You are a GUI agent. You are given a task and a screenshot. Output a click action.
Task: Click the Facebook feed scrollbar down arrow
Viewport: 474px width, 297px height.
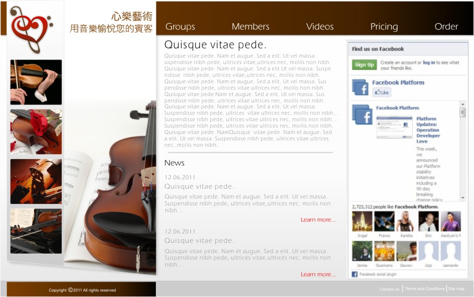coord(463,198)
